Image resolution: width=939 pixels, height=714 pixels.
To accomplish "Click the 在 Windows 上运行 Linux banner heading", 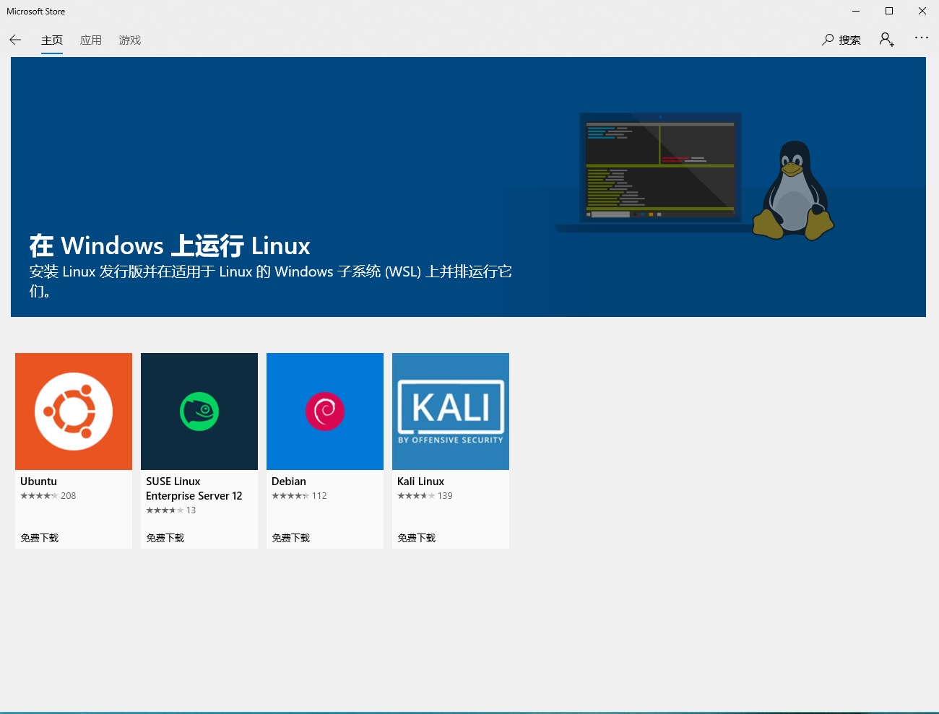I will pyautogui.click(x=170, y=245).
